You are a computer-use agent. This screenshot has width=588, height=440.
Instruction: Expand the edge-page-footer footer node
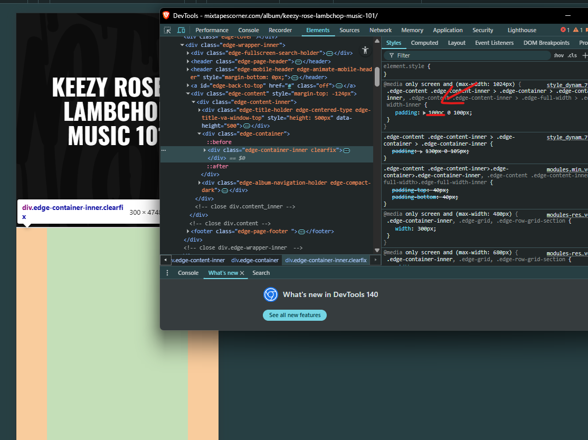coord(188,232)
